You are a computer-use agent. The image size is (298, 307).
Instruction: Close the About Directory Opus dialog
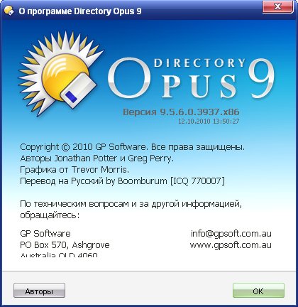click(x=277, y=6)
